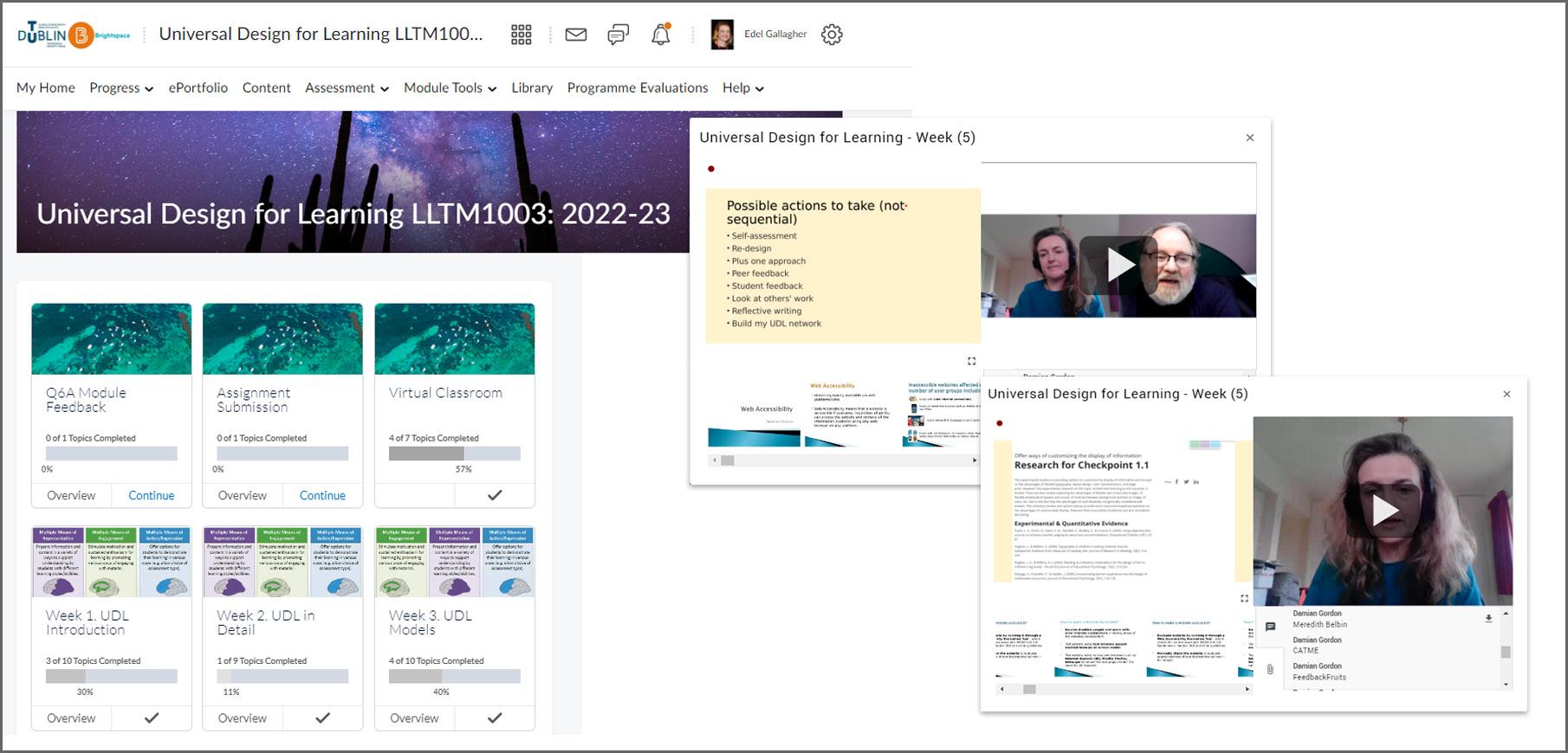Close the back Week (5) recording window
1568x753 pixels.
point(1249,138)
